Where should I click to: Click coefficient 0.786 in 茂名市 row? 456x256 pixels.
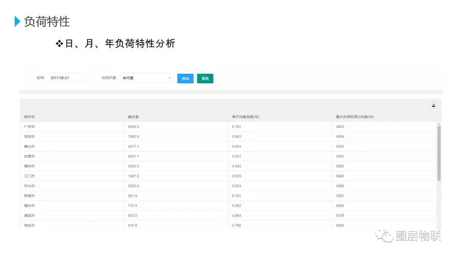pyautogui.click(x=236, y=225)
